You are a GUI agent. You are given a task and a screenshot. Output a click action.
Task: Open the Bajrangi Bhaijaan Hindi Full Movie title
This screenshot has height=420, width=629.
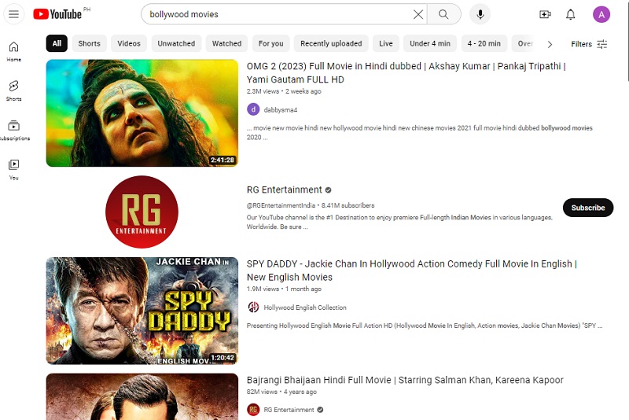click(405, 380)
